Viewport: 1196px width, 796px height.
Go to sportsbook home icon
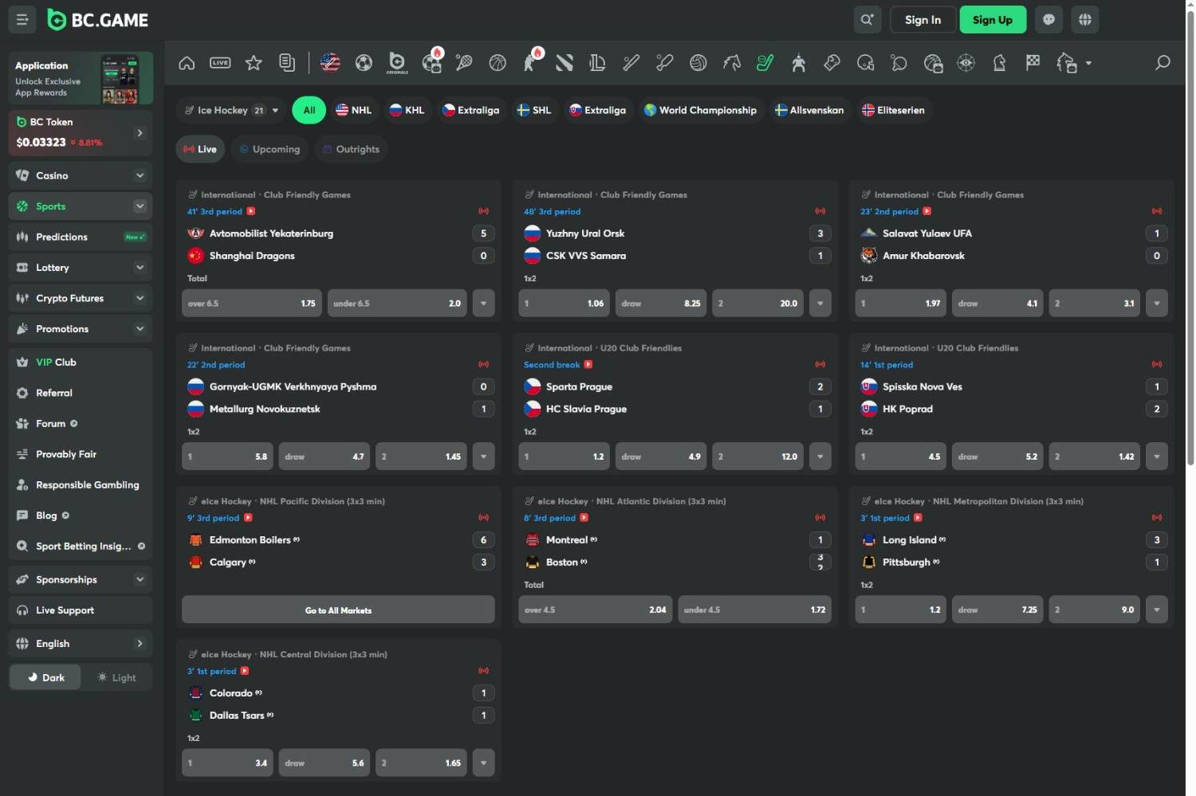tap(187, 63)
